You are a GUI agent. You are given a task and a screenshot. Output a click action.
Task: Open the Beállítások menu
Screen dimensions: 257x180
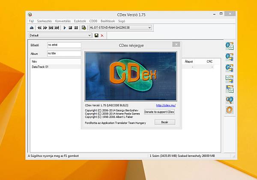(x=108, y=21)
